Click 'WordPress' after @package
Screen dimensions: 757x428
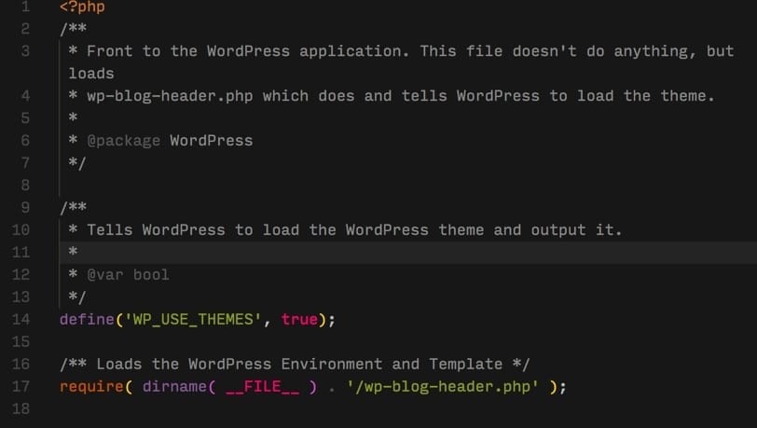pyautogui.click(x=211, y=141)
